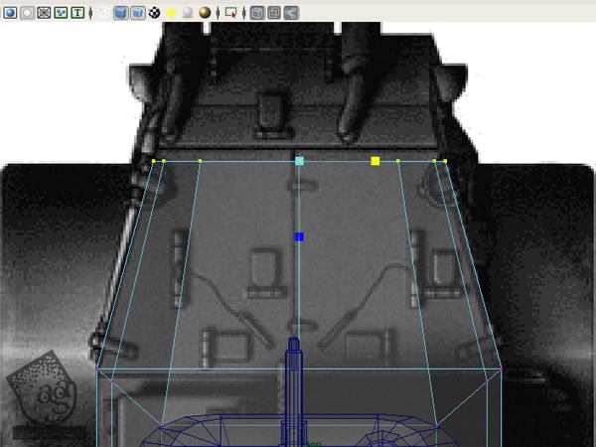Open camera attributes with the gray sphere icon
Viewport: 596px width, 447px height.
tap(27, 12)
